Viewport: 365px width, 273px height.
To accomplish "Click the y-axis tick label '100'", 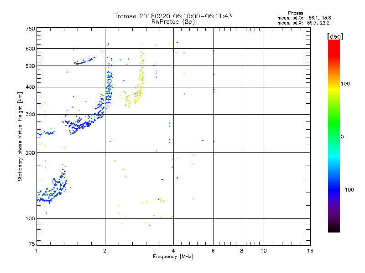I will click(31, 218).
